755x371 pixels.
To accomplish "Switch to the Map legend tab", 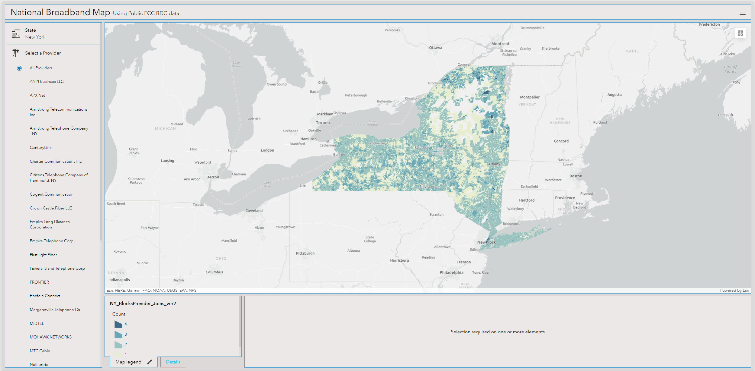I will [x=128, y=362].
